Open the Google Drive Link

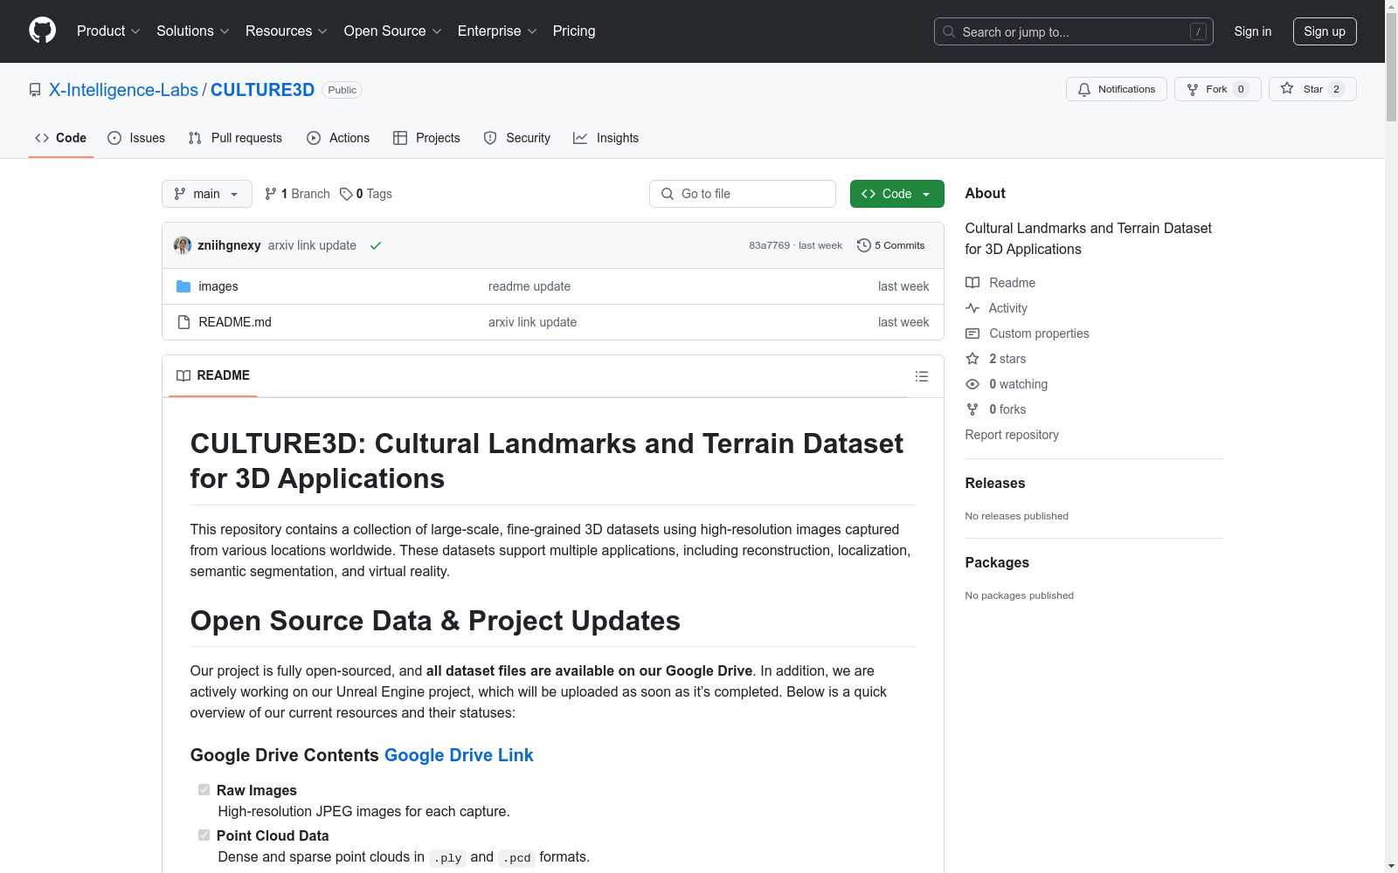459,755
